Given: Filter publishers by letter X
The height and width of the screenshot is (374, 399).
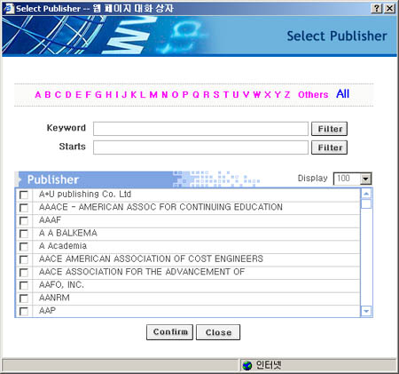Looking at the screenshot, I should click(x=268, y=95).
